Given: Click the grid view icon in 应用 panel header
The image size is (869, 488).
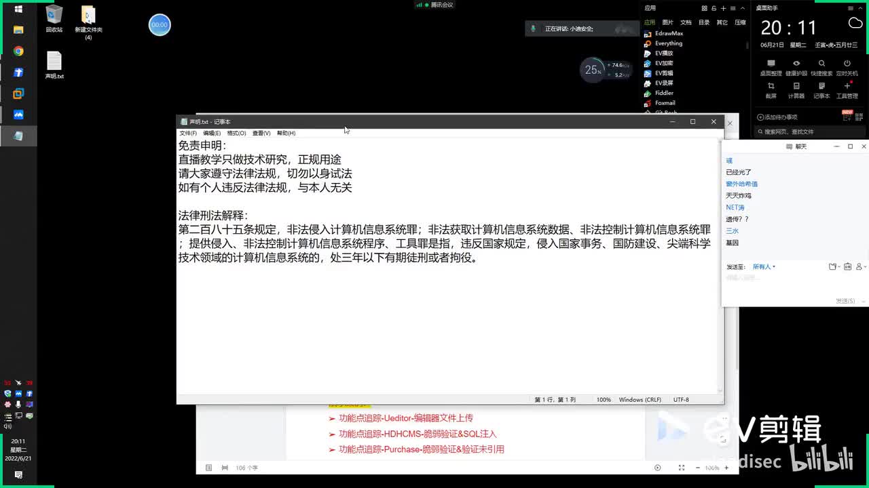Looking at the screenshot, I should [705, 8].
